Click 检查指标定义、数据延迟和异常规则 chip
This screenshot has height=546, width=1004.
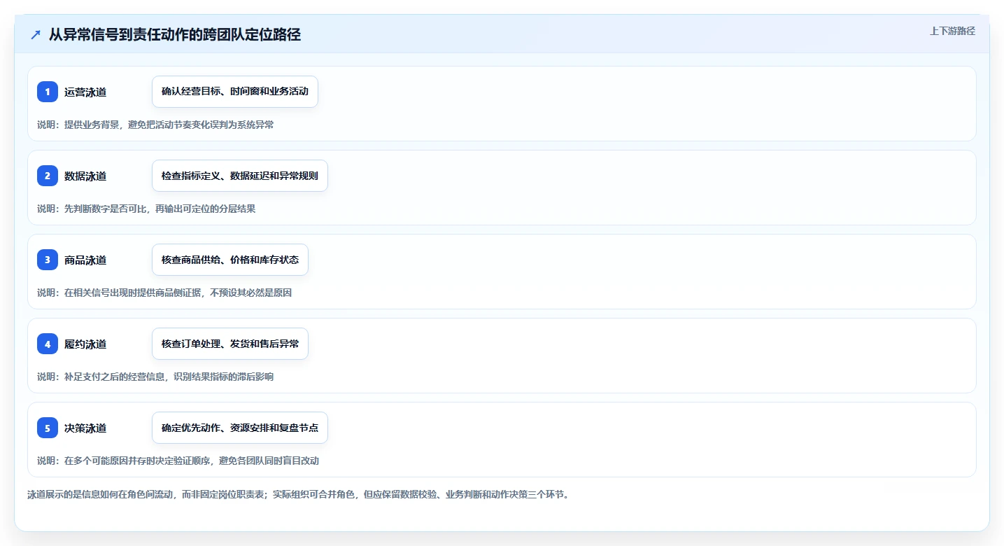click(x=240, y=176)
